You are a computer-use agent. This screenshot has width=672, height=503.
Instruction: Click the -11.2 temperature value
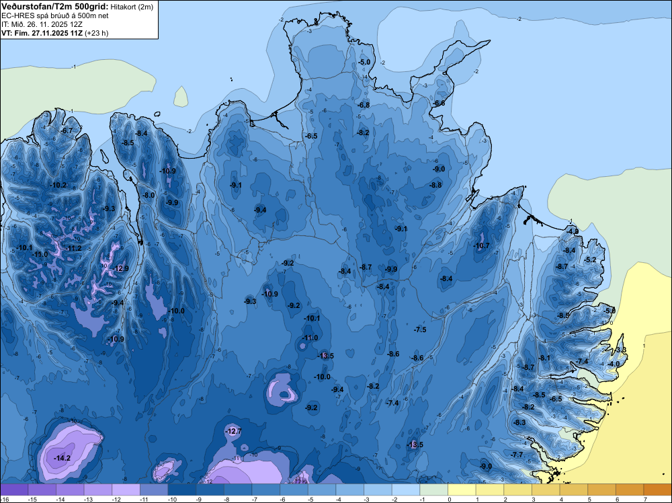(73, 248)
